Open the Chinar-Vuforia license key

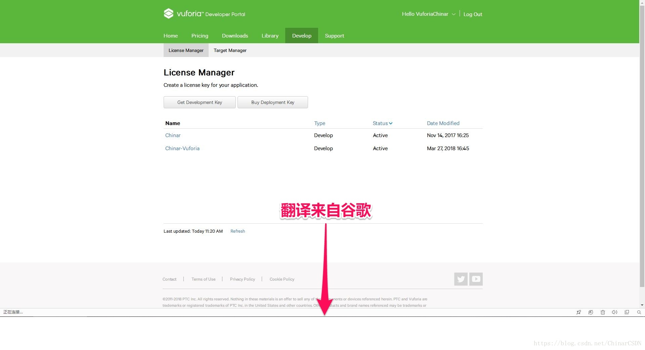tap(182, 149)
